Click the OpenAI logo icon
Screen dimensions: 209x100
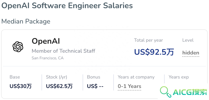click(x=18, y=47)
